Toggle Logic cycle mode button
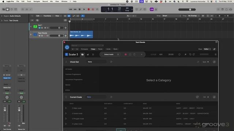 click(x=97, y=9)
